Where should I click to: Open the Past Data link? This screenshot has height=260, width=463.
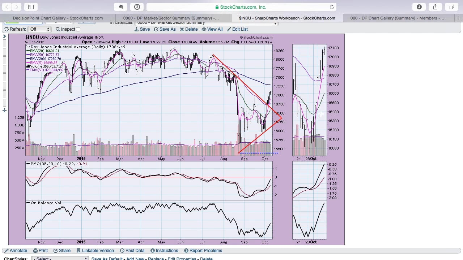click(x=132, y=251)
